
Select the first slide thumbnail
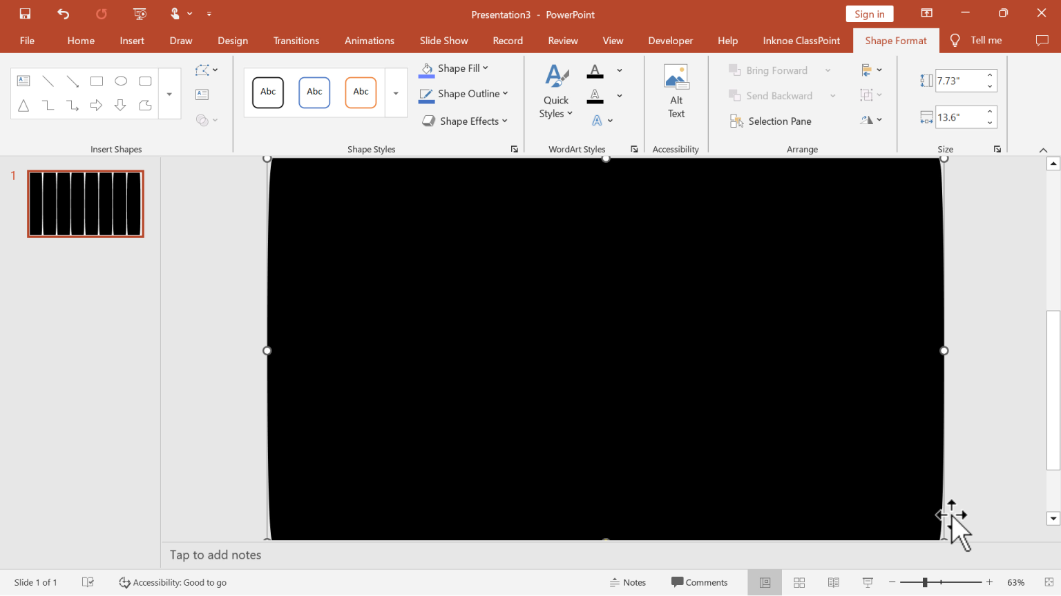[85, 203]
